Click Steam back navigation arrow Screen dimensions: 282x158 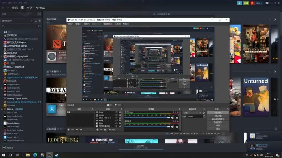(3, 8)
